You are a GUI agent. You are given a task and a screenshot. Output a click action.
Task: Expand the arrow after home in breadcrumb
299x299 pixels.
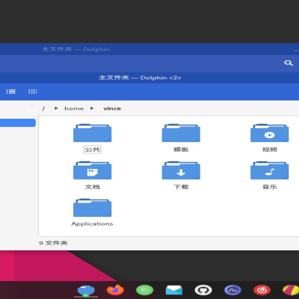coord(92,108)
